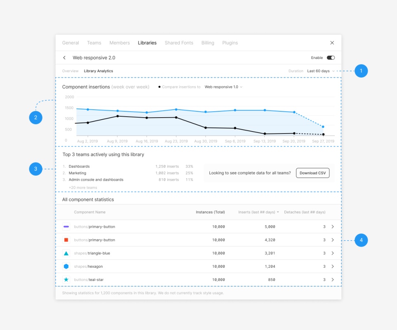Click annotation marker number 4
397x330 pixels.
pyautogui.click(x=361, y=240)
